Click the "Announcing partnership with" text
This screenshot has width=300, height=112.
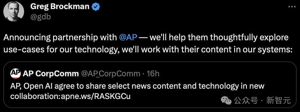point(60,38)
